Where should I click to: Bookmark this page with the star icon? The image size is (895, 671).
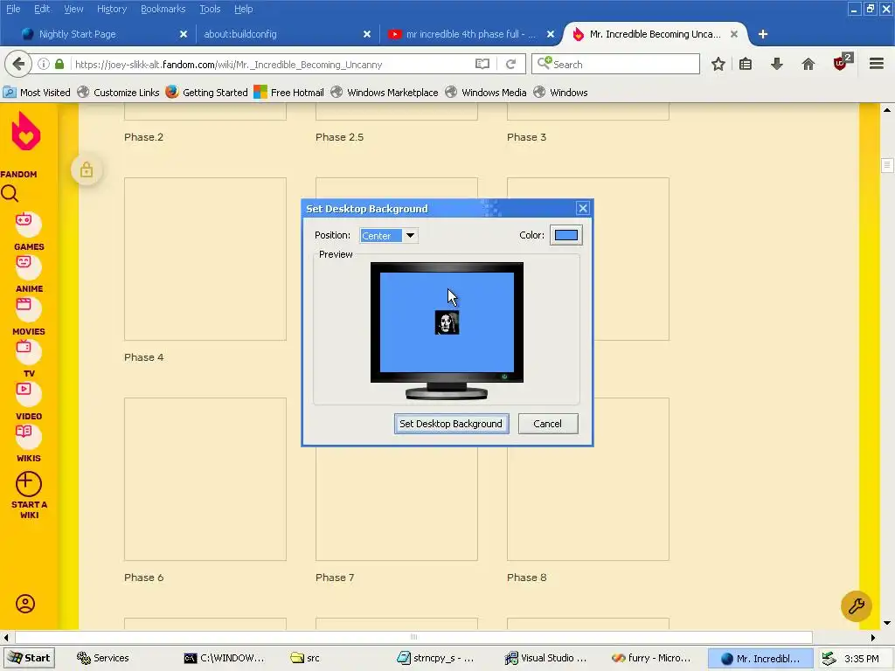[718, 64]
